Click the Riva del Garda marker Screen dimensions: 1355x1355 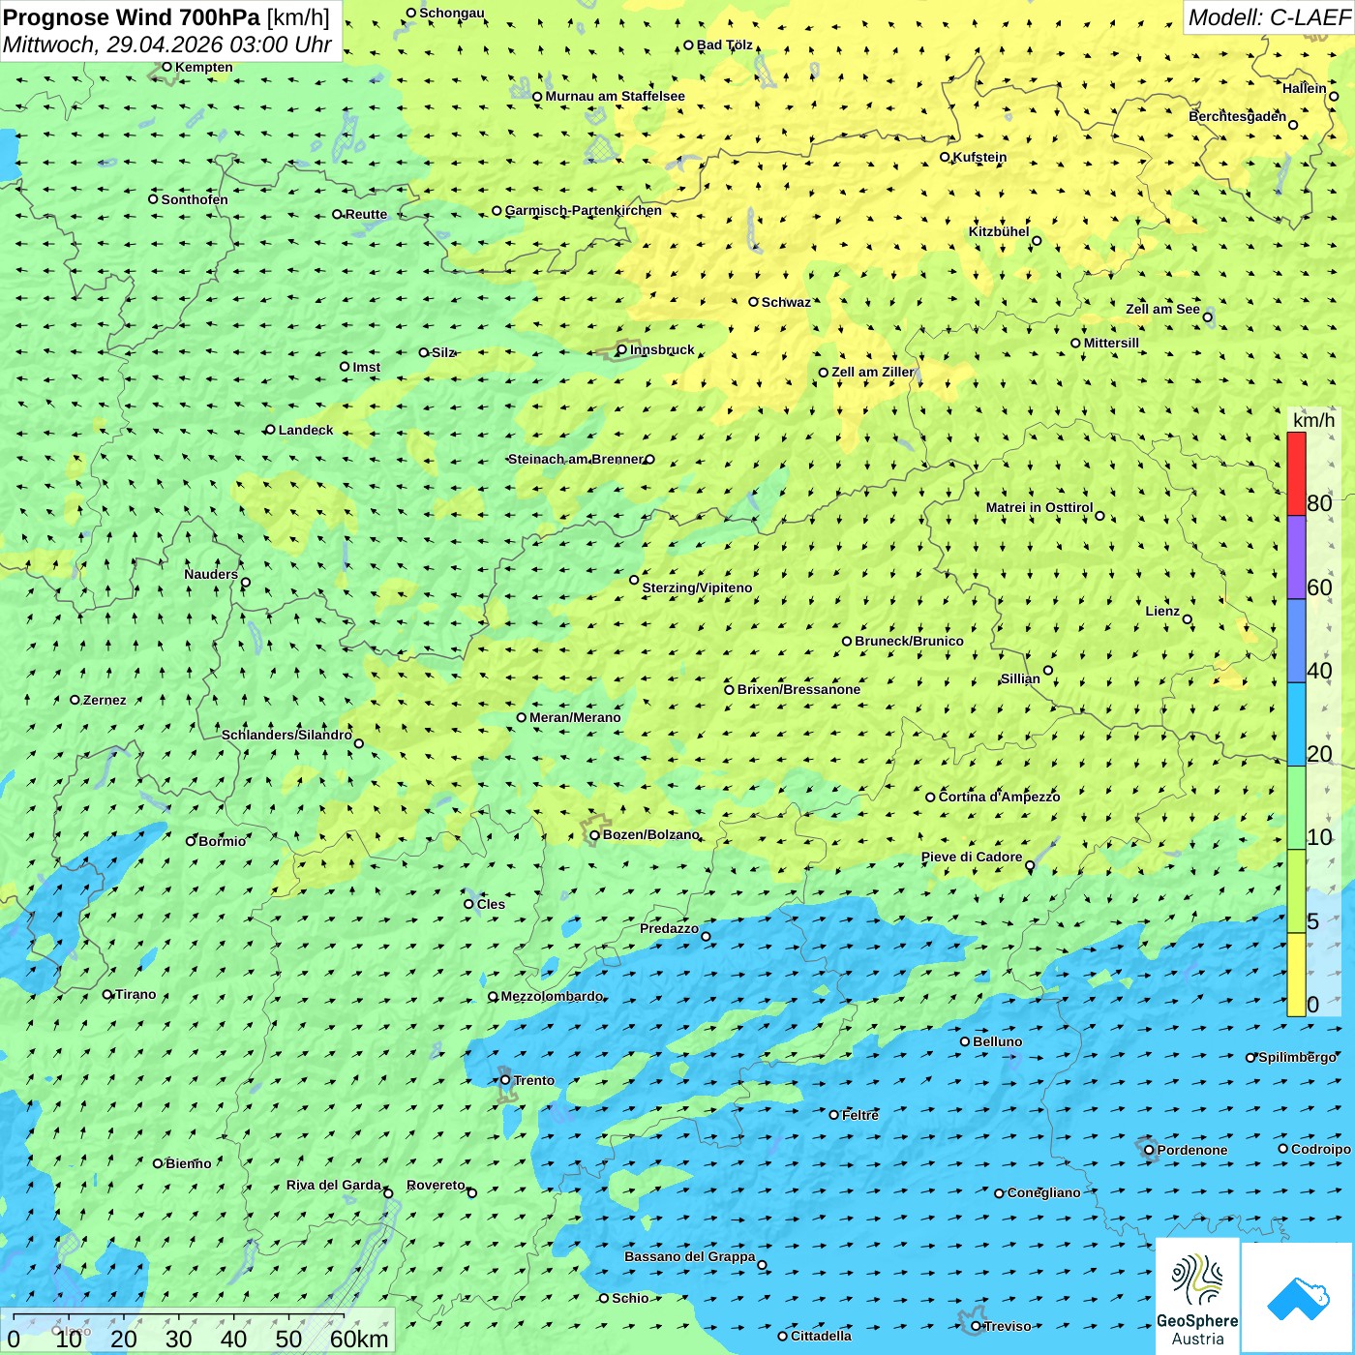(388, 1193)
